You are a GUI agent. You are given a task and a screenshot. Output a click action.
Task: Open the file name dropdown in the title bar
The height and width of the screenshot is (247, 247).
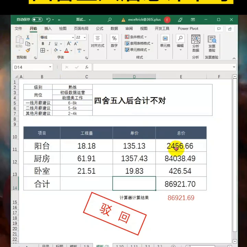tap(90, 20)
